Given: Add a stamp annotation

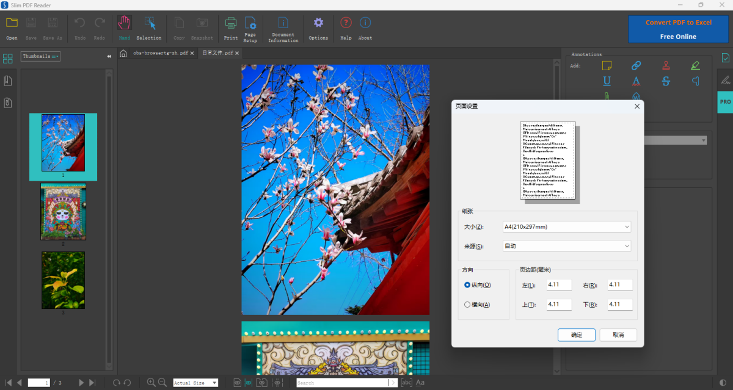Looking at the screenshot, I should (x=666, y=65).
